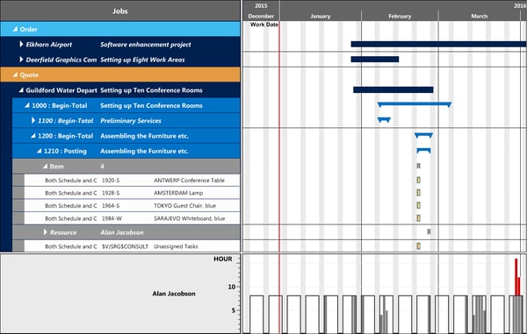Expand the Deerfield Graphics job row
This screenshot has height=334, width=527.
[21, 60]
